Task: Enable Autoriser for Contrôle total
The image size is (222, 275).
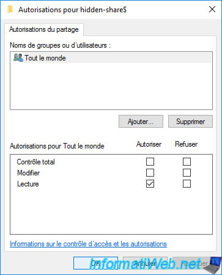Action: (x=150, y=162)
